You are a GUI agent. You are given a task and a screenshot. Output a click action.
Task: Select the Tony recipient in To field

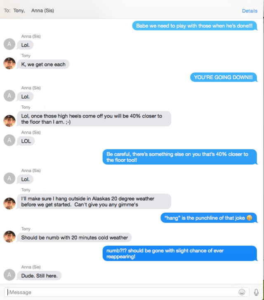click(19, 11)
